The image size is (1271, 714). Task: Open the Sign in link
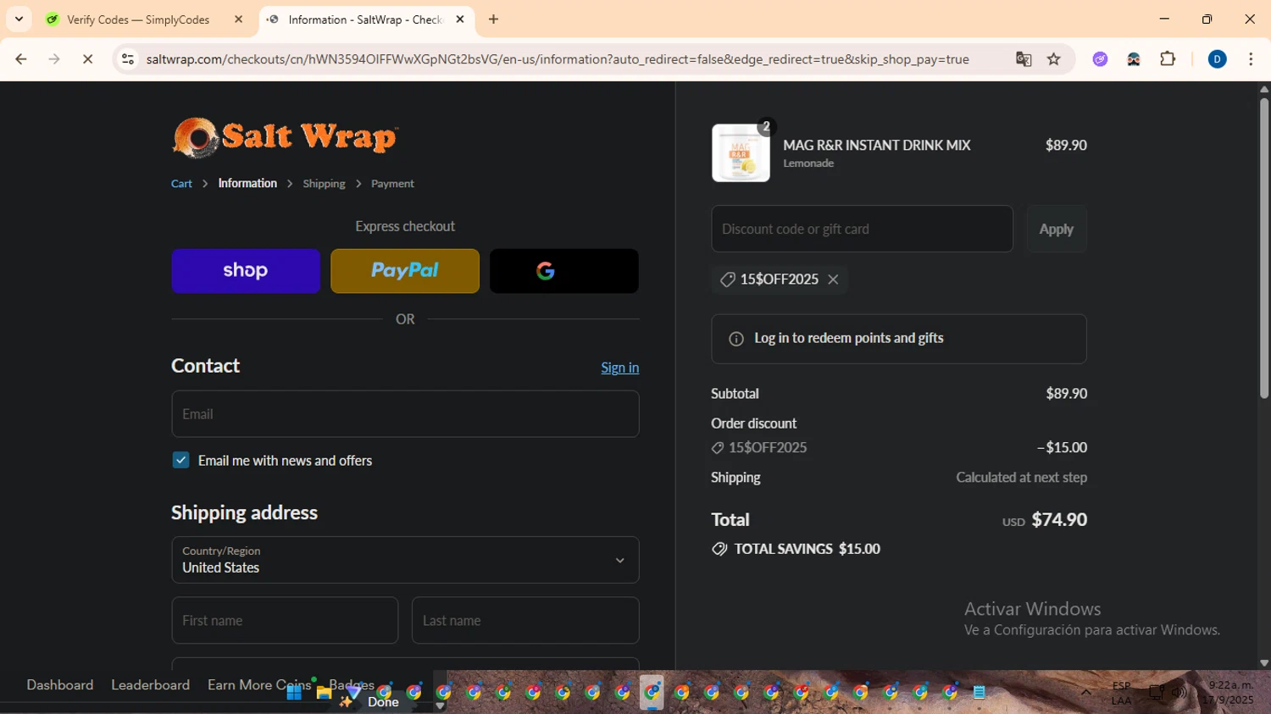pos(619,368)
